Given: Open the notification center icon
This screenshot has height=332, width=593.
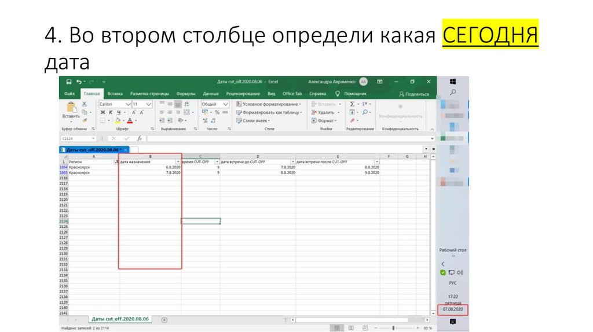Looking at the screenshot, I should [453, 322].
